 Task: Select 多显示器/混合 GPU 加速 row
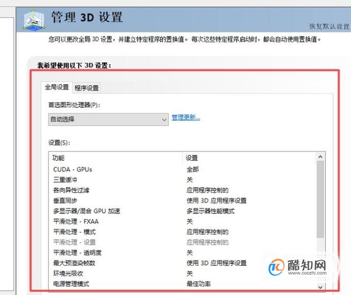tap(182, 211)
